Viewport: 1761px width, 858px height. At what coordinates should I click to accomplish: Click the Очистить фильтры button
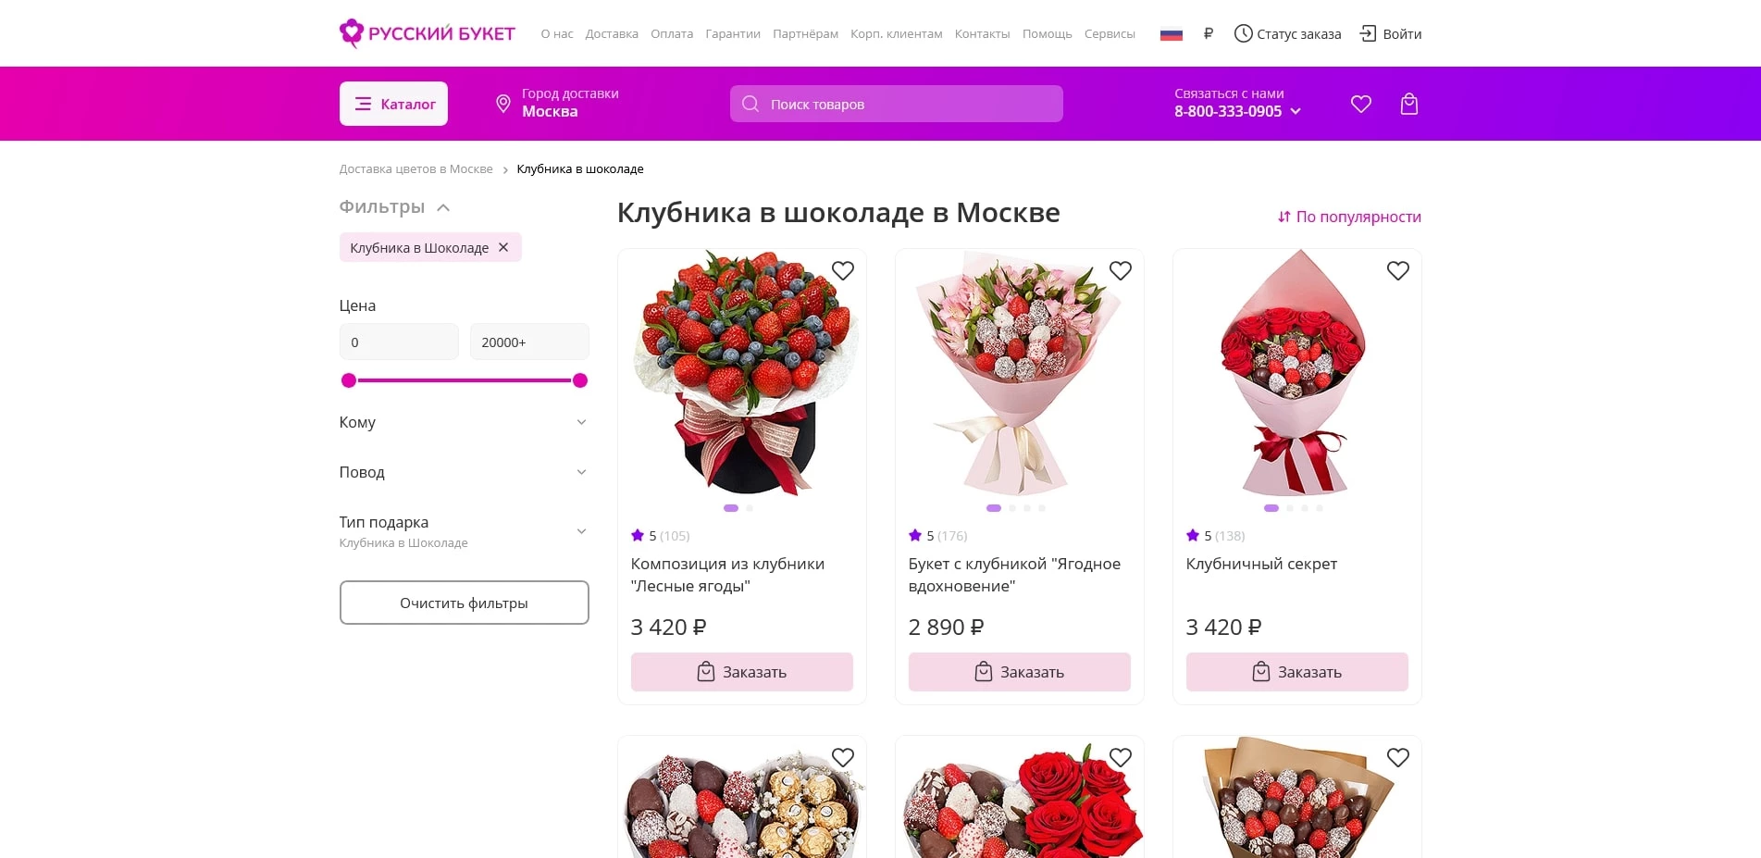(x=464, y=603)
